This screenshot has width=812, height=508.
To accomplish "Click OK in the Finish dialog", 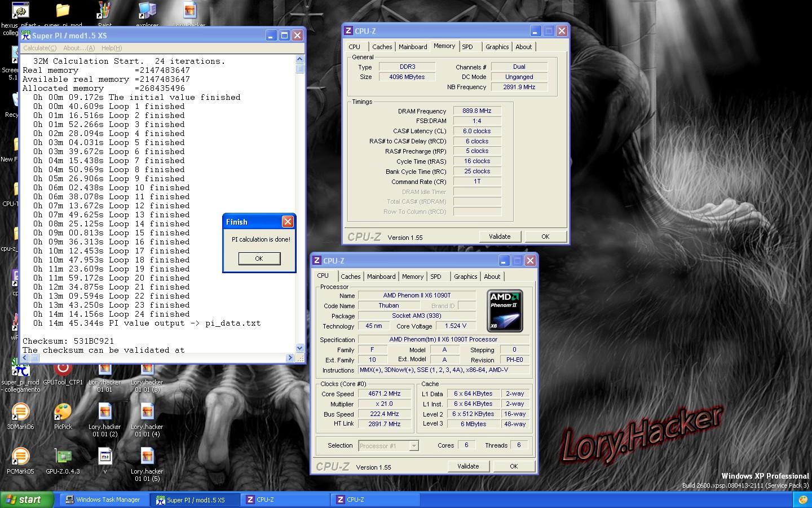I will [x=259, y=259].
